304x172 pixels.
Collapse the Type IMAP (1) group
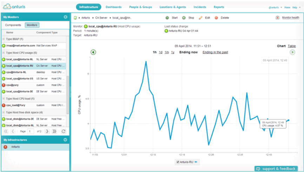coord(4,39)
